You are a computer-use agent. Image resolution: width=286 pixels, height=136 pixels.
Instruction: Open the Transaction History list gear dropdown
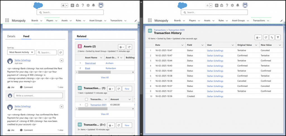pos(258,38)
